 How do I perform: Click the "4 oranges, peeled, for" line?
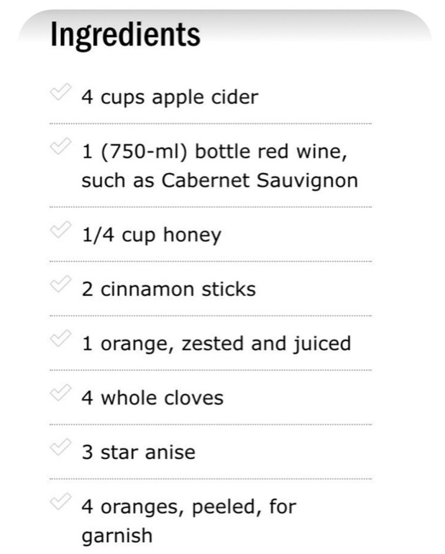(189, 507)
